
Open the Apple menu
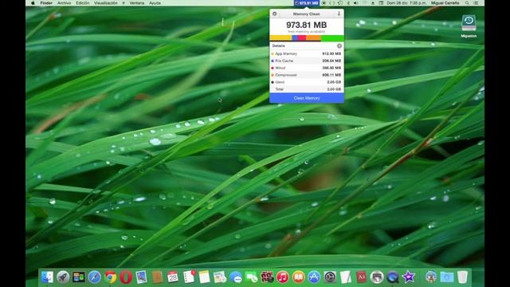(x=33, y=3)
